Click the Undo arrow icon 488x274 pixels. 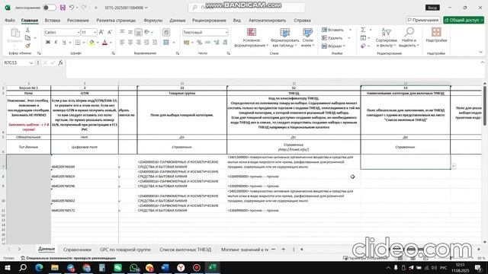coord(72,8)
